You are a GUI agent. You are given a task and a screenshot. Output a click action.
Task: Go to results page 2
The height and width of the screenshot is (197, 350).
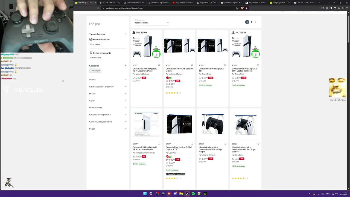coord(252,22)
